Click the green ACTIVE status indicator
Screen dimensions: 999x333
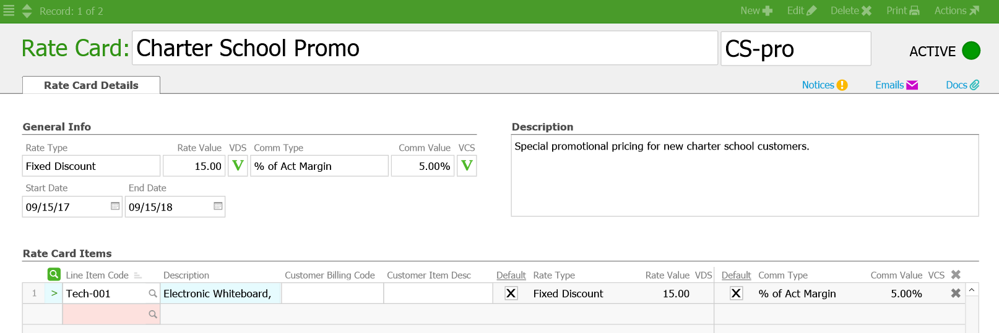pos(971,51)
